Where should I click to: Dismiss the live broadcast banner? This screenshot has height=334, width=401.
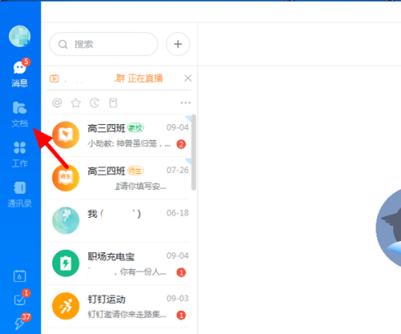188,78
